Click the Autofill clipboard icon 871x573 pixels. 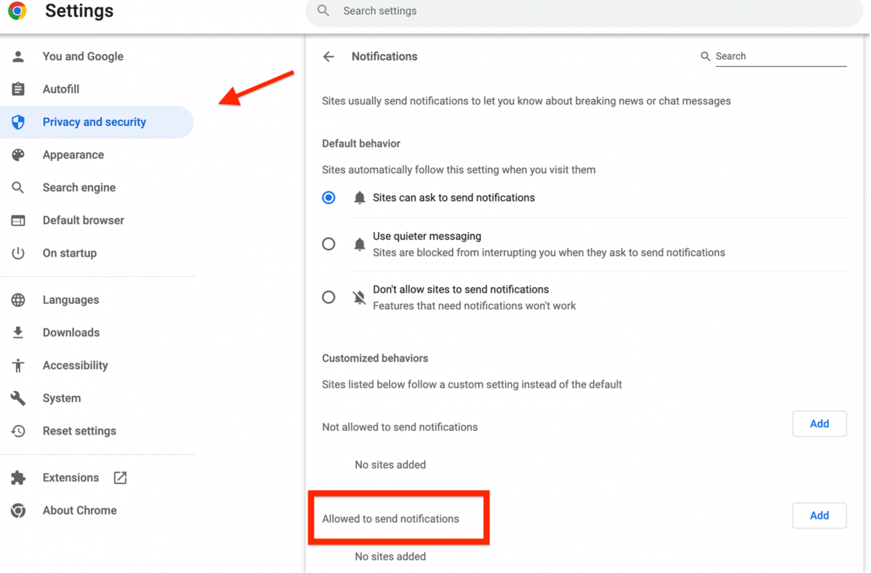[x=18, y=89]
